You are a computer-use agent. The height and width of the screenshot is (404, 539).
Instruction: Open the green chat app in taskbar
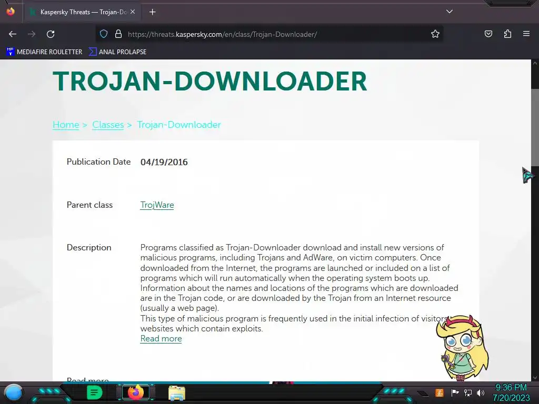[94, 392]
